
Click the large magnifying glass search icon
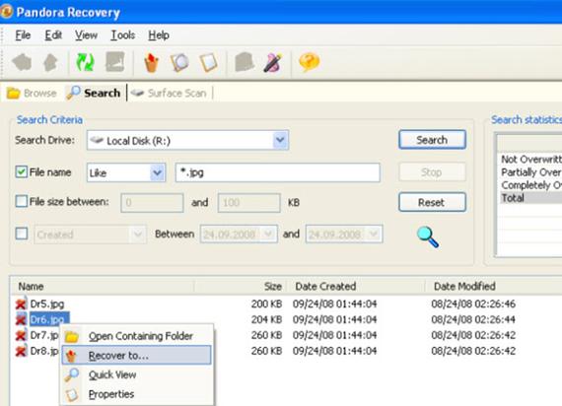pos(428,237)
